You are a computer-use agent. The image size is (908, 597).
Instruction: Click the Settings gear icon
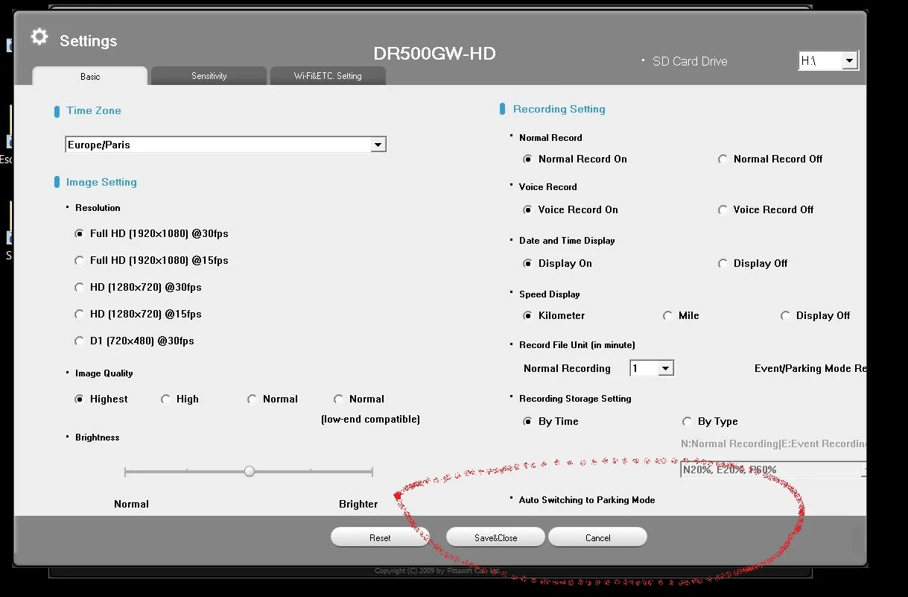[39, 37]
